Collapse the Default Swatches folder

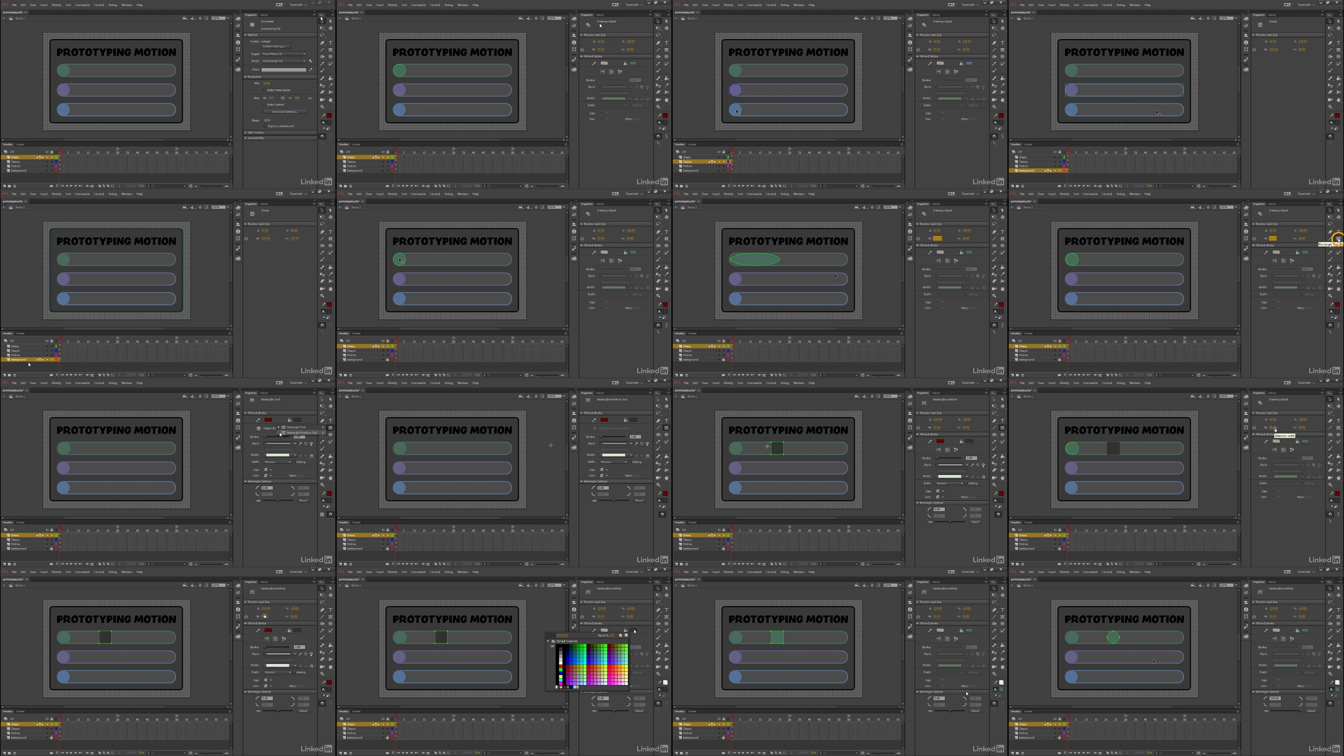tap(549, 641)
